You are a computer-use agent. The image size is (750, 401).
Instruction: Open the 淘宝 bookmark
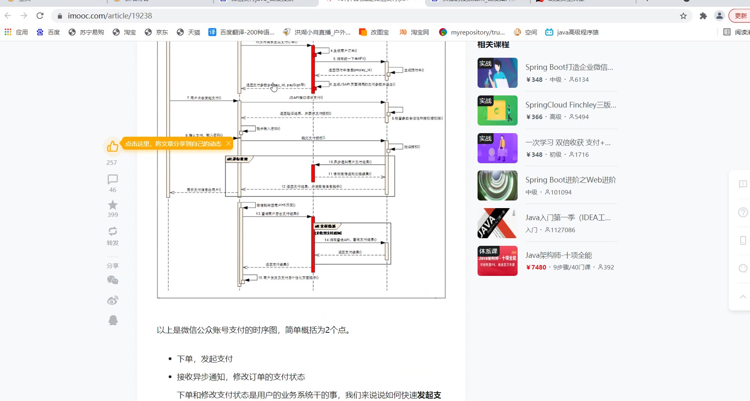click(x=124, y=32)
